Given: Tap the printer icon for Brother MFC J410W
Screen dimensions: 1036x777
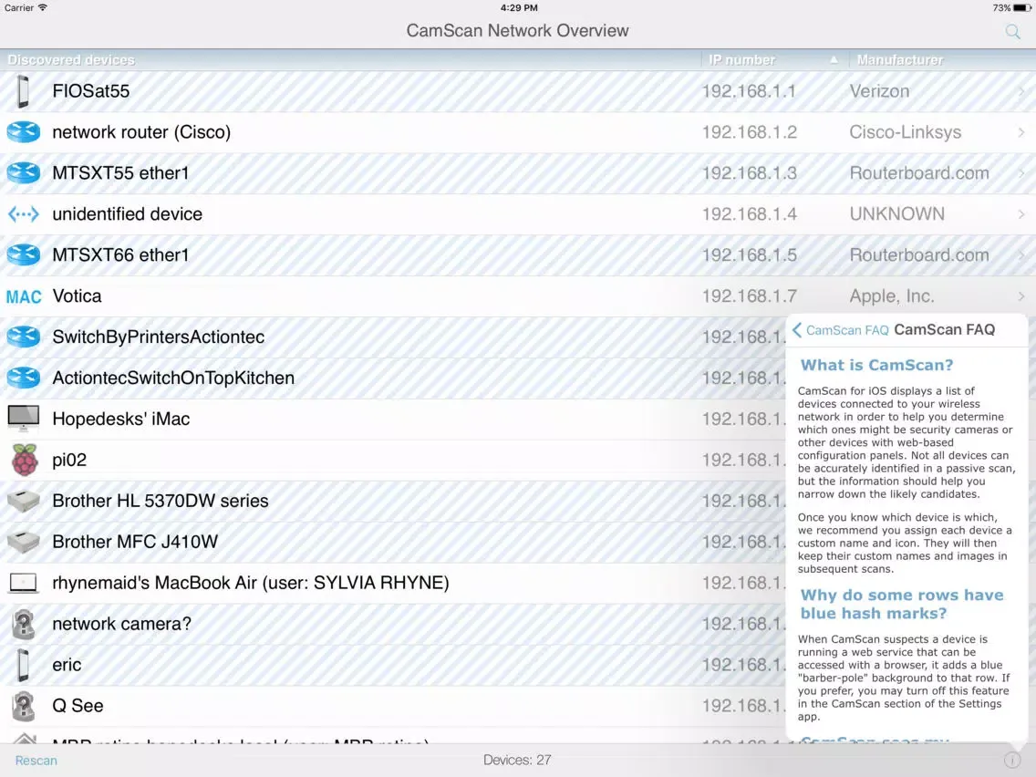Looking at the screenshot, I should click(23, 543).
